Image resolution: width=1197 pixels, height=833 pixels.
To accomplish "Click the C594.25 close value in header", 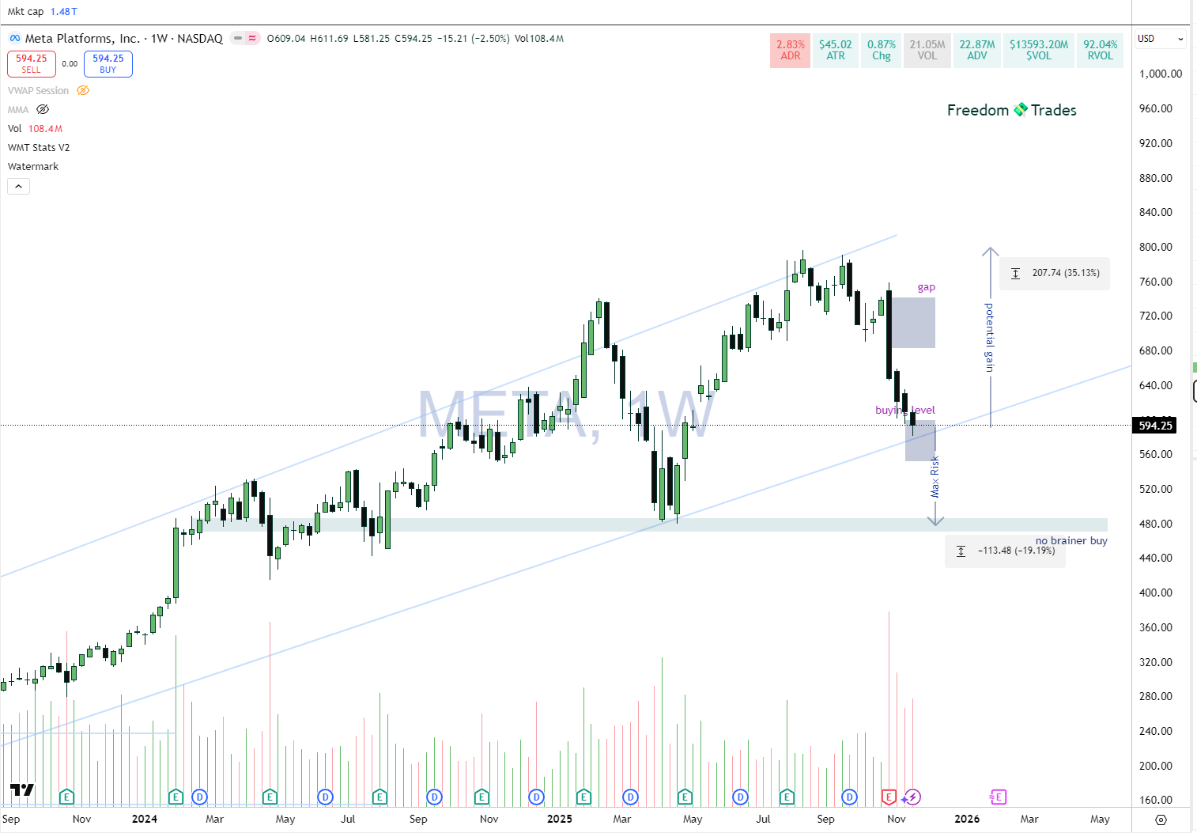I will (x=413, y=39).
